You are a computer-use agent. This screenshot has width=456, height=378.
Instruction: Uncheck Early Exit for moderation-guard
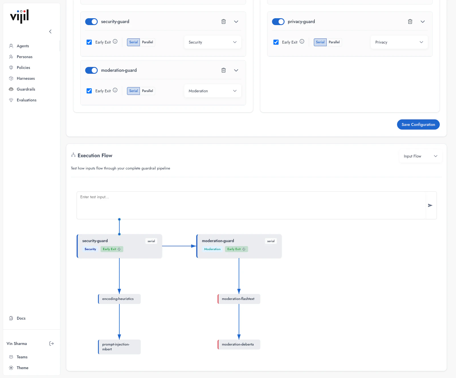(x=89, y=91)
